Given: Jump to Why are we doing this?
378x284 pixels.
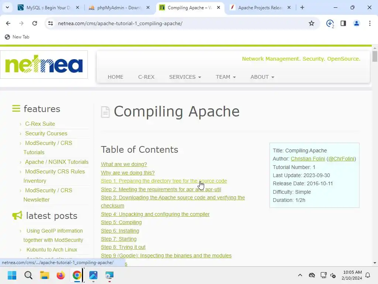Looking at the screenshot, I should click(x=128, y=173).
